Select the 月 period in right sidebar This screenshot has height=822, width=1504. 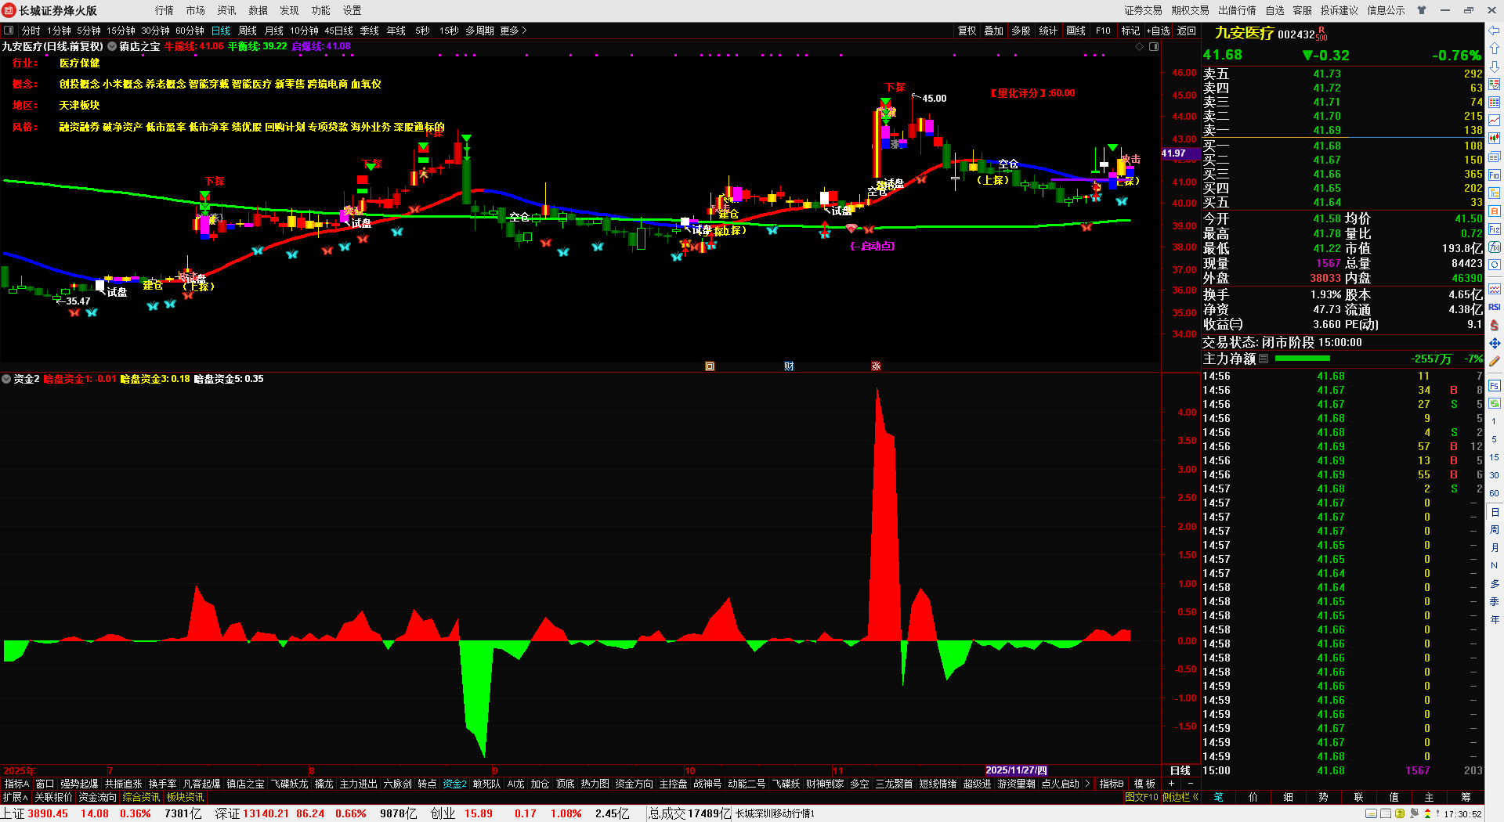coord(1495,548)
